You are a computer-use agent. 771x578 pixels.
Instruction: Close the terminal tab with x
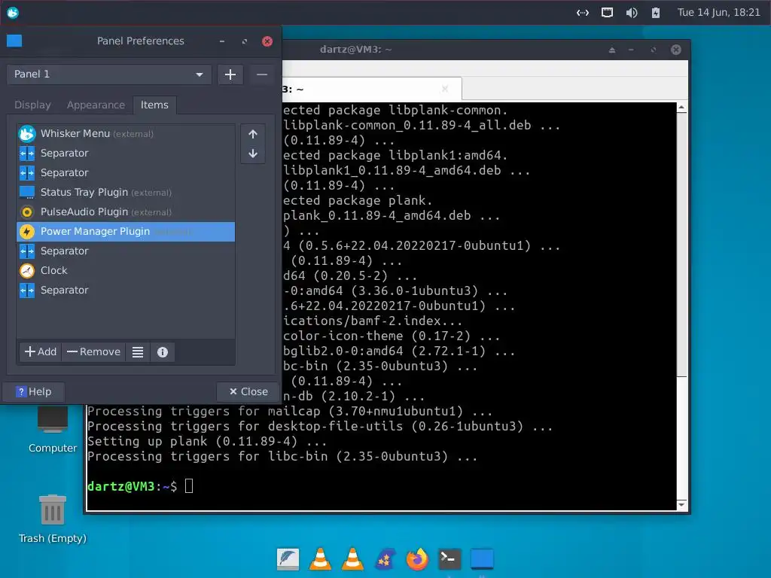pyautogui.click(x=445, y=89)
